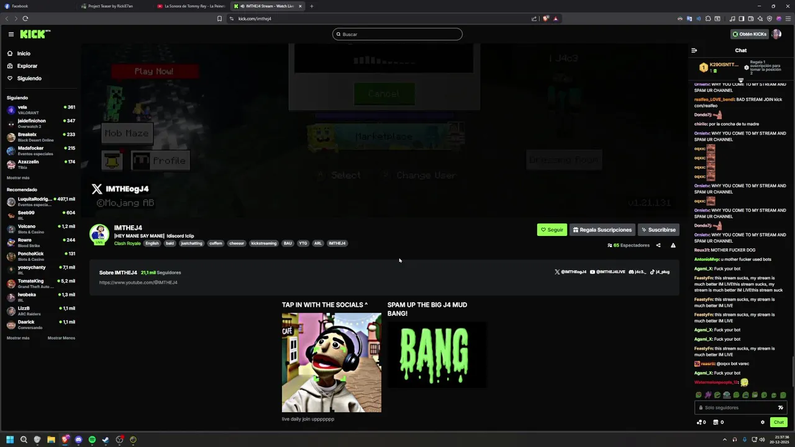
Task: Open followed channel Azazzelin
Action: tap(40, 164)
